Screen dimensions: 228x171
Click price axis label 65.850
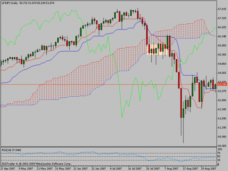[x=222, y=46]
